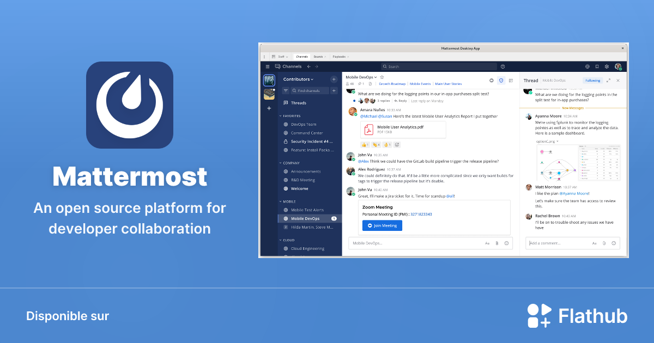Open pinned messages in the channel header
The height and width of the screenshot is (343, 654).
360,83
